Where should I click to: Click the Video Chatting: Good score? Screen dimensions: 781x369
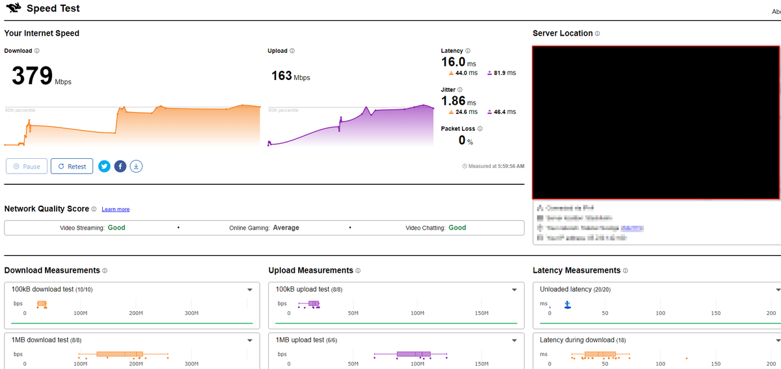point(436,228)
